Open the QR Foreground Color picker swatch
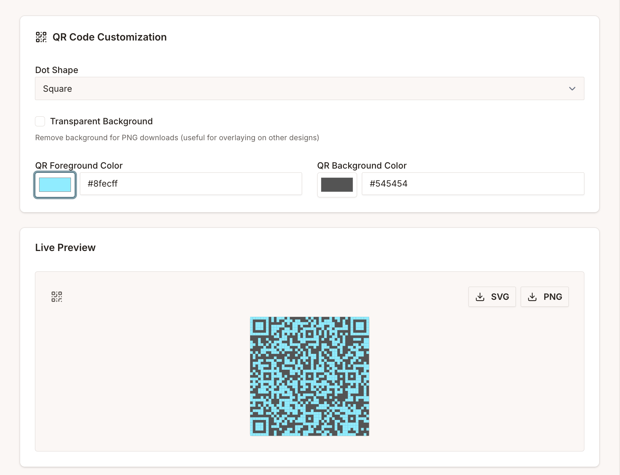The width and height of the screenshot is (620, 475). pyautogui.click(x=55, y=185)
